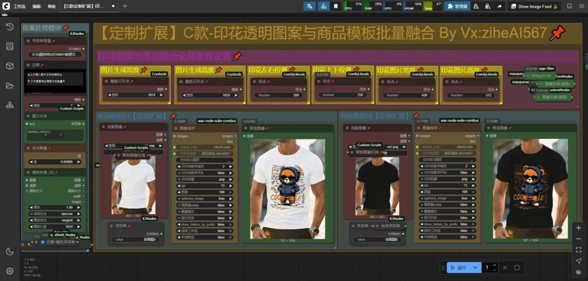Open 采样方法 lanczos dropdown

tap(55, 213)
